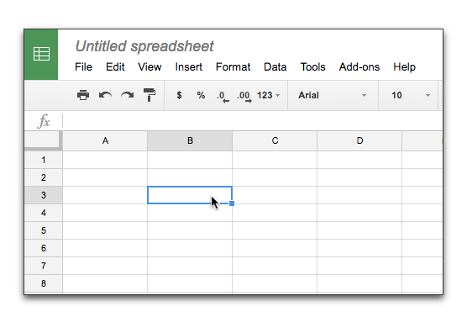467x322 pixels.
Task: Select the row 5 header
Action: pos(44,230)
